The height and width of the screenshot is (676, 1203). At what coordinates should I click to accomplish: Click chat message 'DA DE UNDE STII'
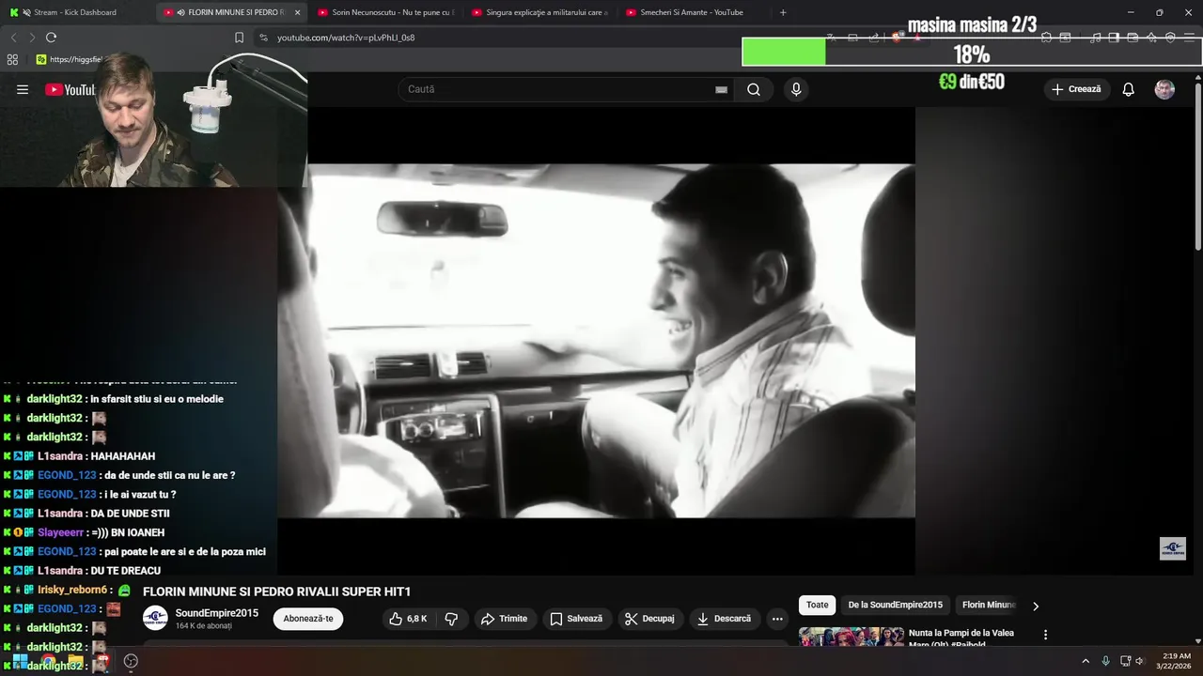[x=130, y=514]
